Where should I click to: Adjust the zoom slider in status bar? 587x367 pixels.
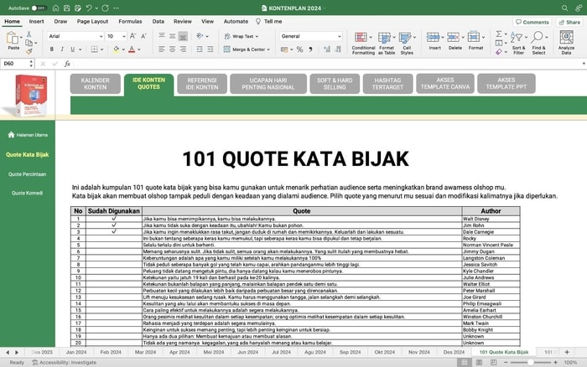click(x=531, y=362)
